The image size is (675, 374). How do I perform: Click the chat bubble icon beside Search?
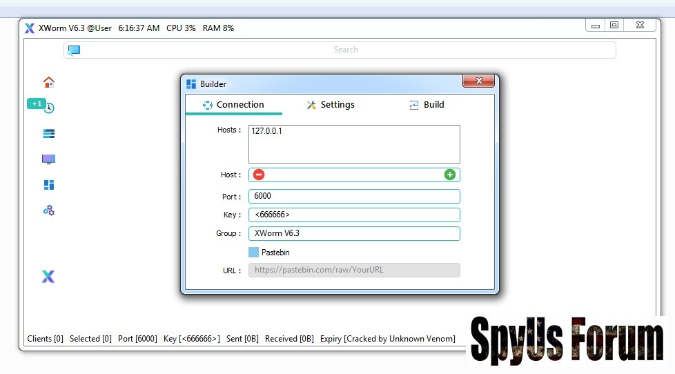[74, 50]
